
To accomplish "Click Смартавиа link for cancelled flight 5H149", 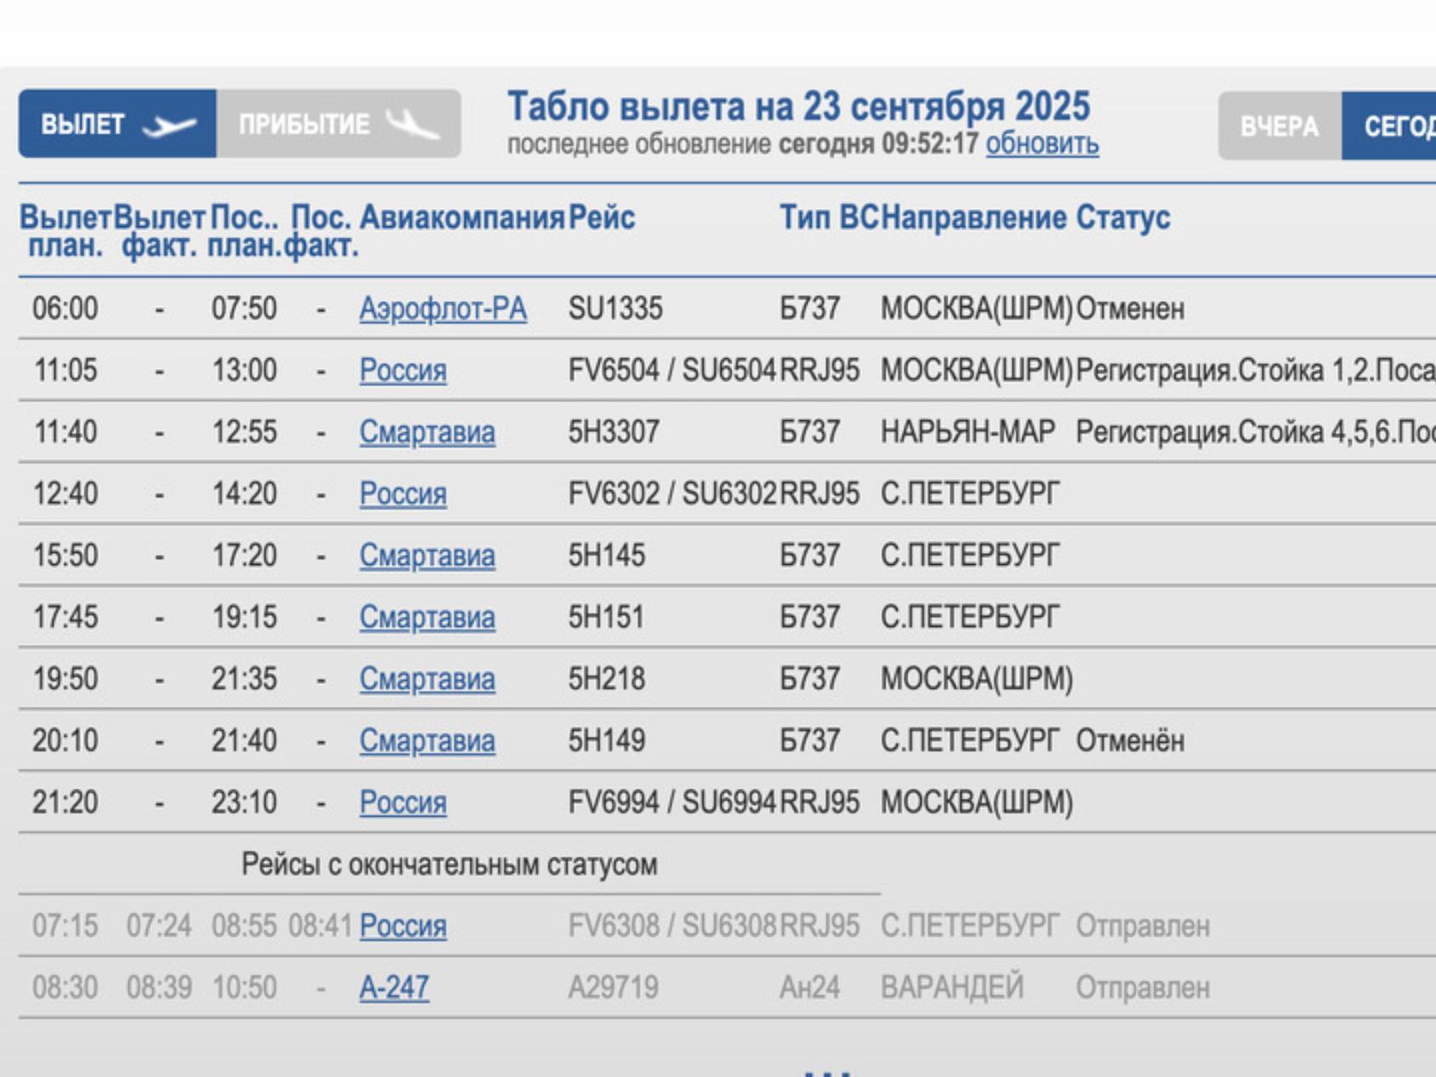I will pyautogui.click(x=426, y=741).
